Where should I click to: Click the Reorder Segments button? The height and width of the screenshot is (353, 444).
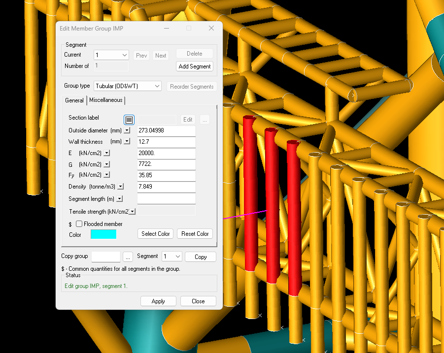coord(192,87)
